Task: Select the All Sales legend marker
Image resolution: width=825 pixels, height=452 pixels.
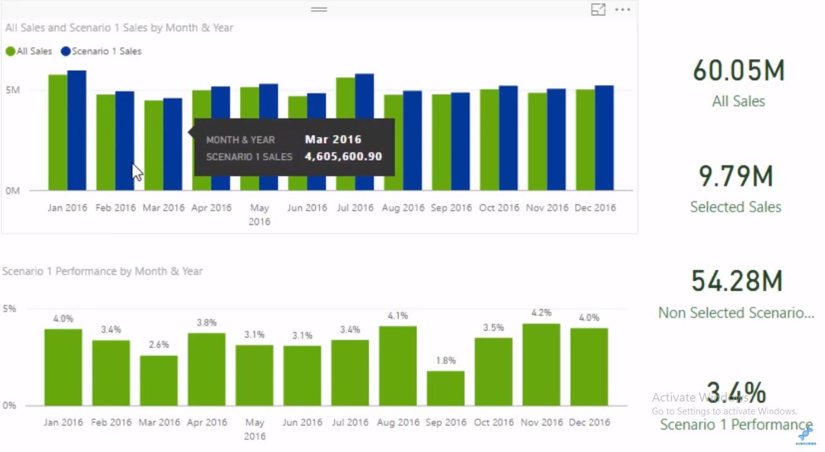Action: tap(10, 52)
